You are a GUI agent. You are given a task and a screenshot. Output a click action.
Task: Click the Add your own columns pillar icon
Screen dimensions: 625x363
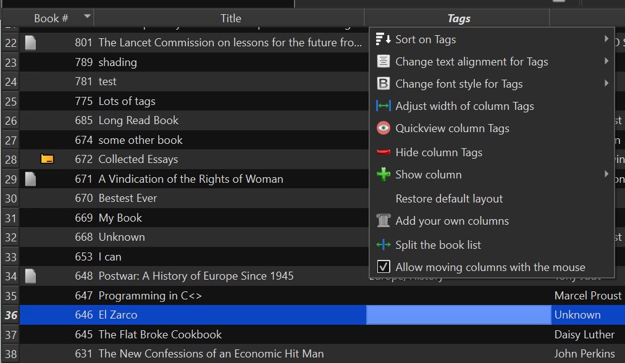(x=384, y=221)
